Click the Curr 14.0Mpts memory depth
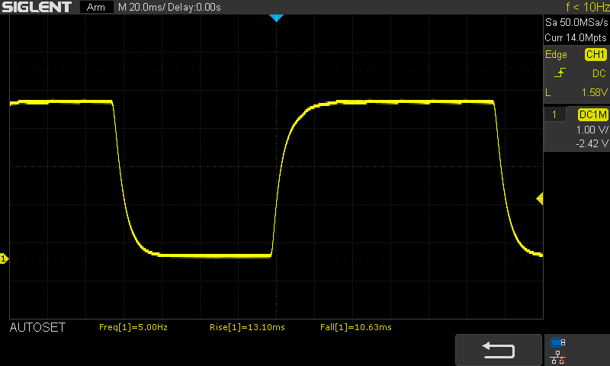 [x=576, y=37]
